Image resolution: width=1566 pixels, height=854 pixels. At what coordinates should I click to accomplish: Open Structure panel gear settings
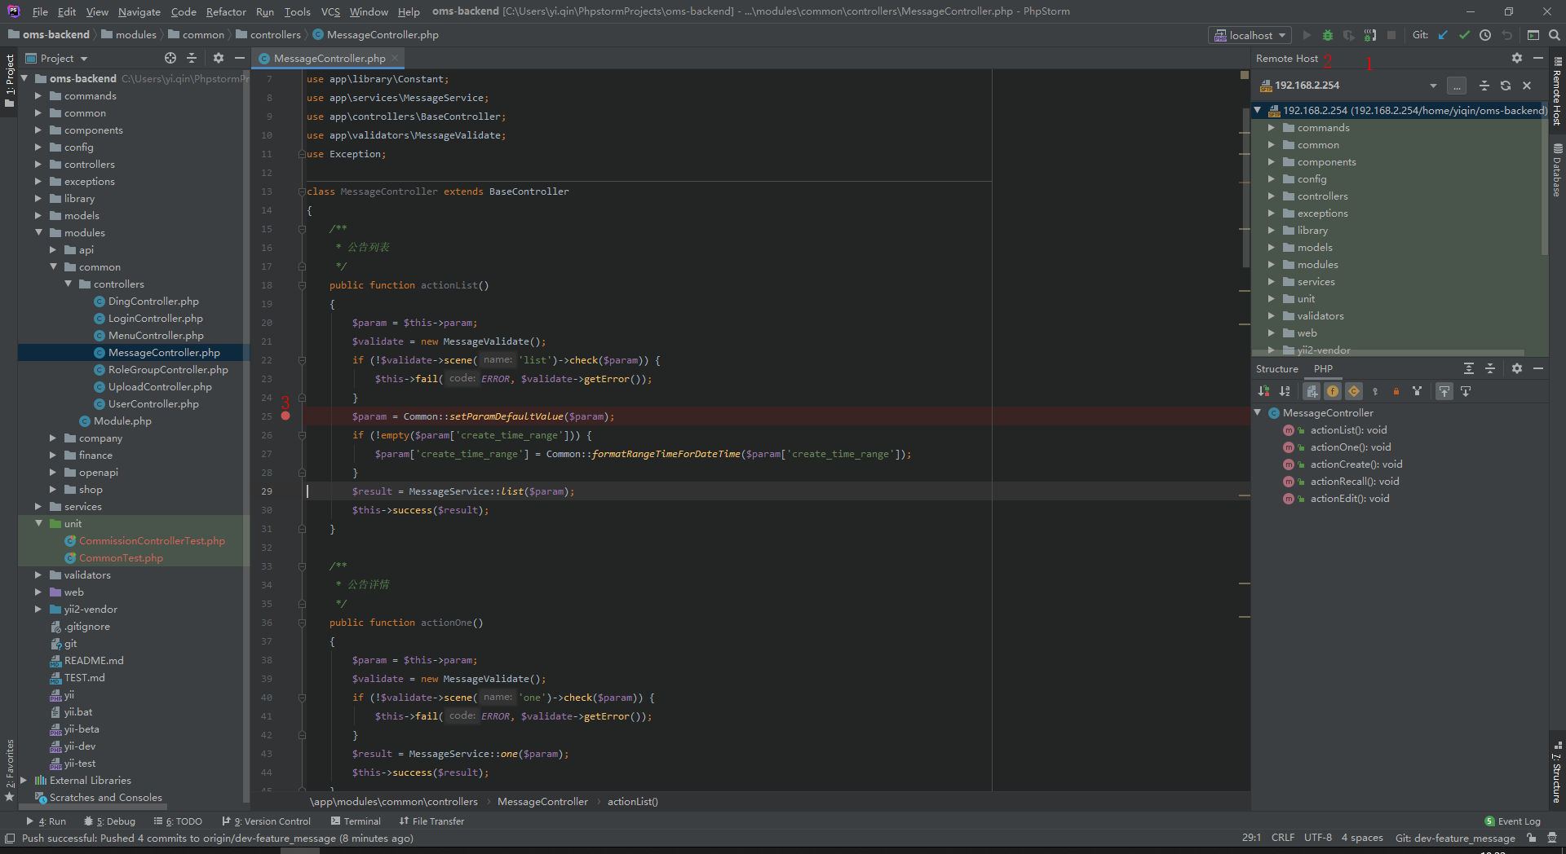pos(1517,368)
